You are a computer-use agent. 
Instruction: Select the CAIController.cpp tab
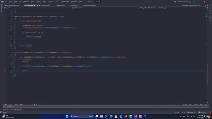click(x=30, y=5)
